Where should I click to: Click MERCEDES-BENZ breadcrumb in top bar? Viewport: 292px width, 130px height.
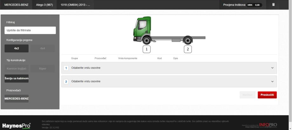click(x=17, y=5)
